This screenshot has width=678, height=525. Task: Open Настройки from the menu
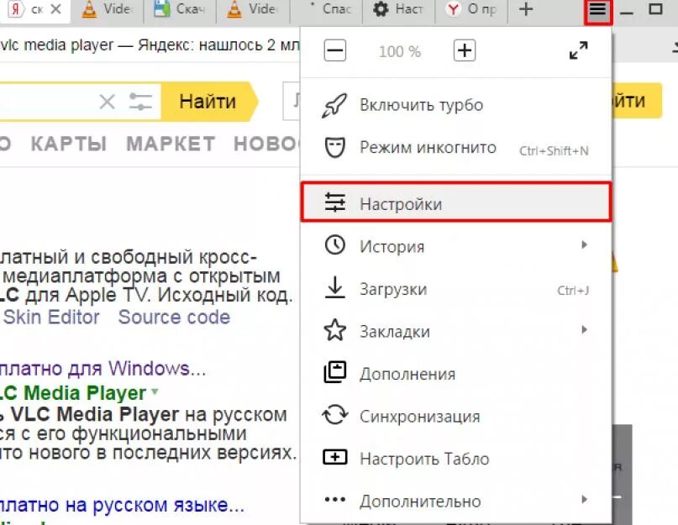(456, 202)
